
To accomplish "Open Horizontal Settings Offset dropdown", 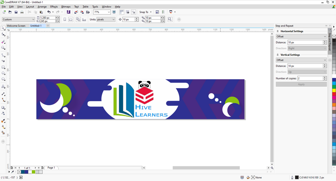I will 301,37.
